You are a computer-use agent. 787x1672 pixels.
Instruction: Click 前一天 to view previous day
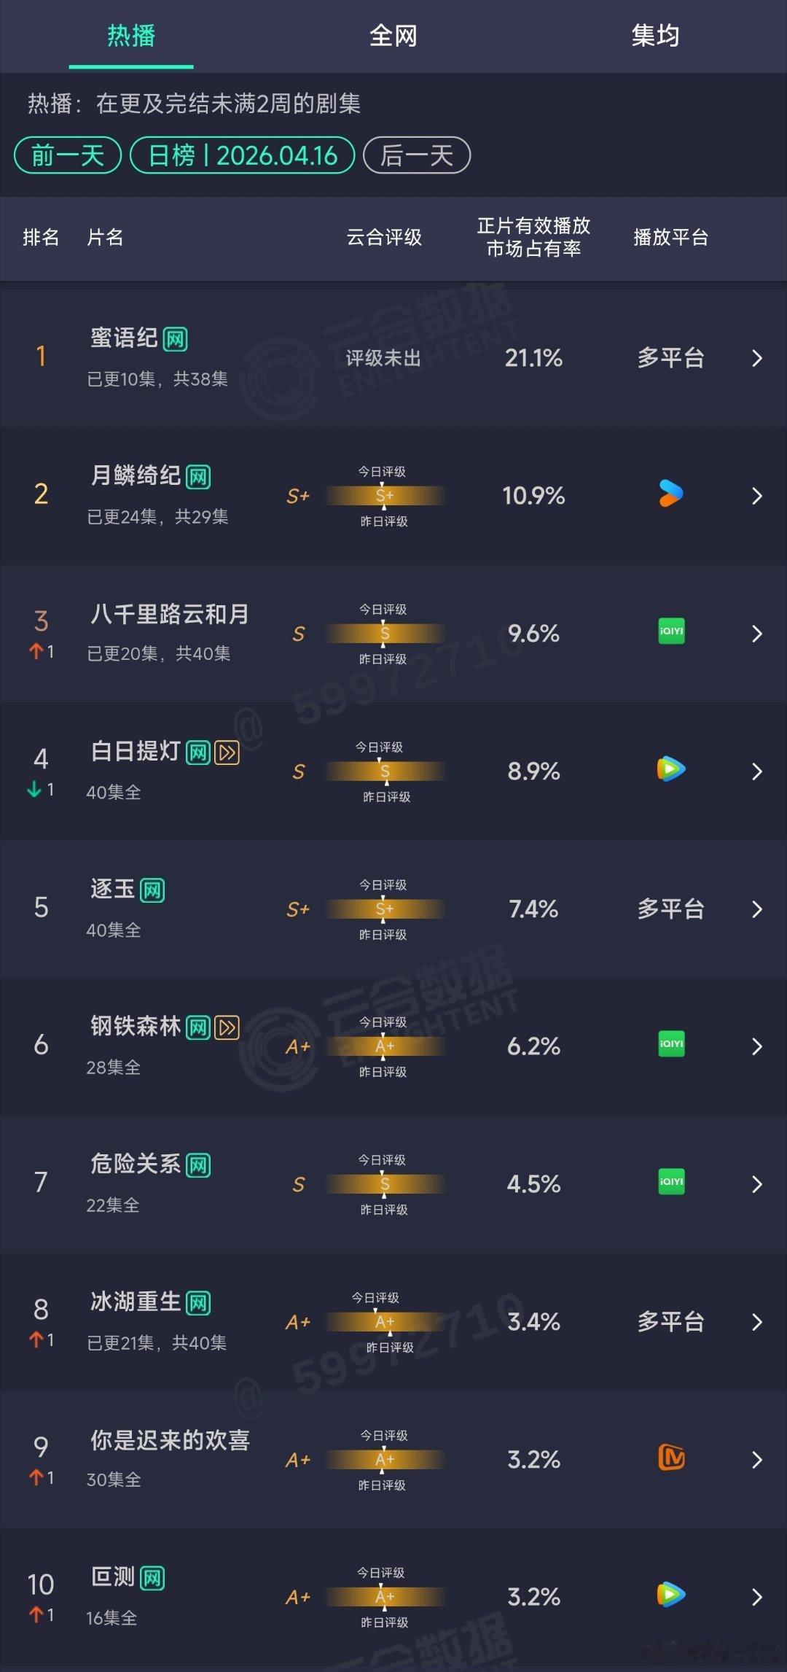tap(66, 155)
